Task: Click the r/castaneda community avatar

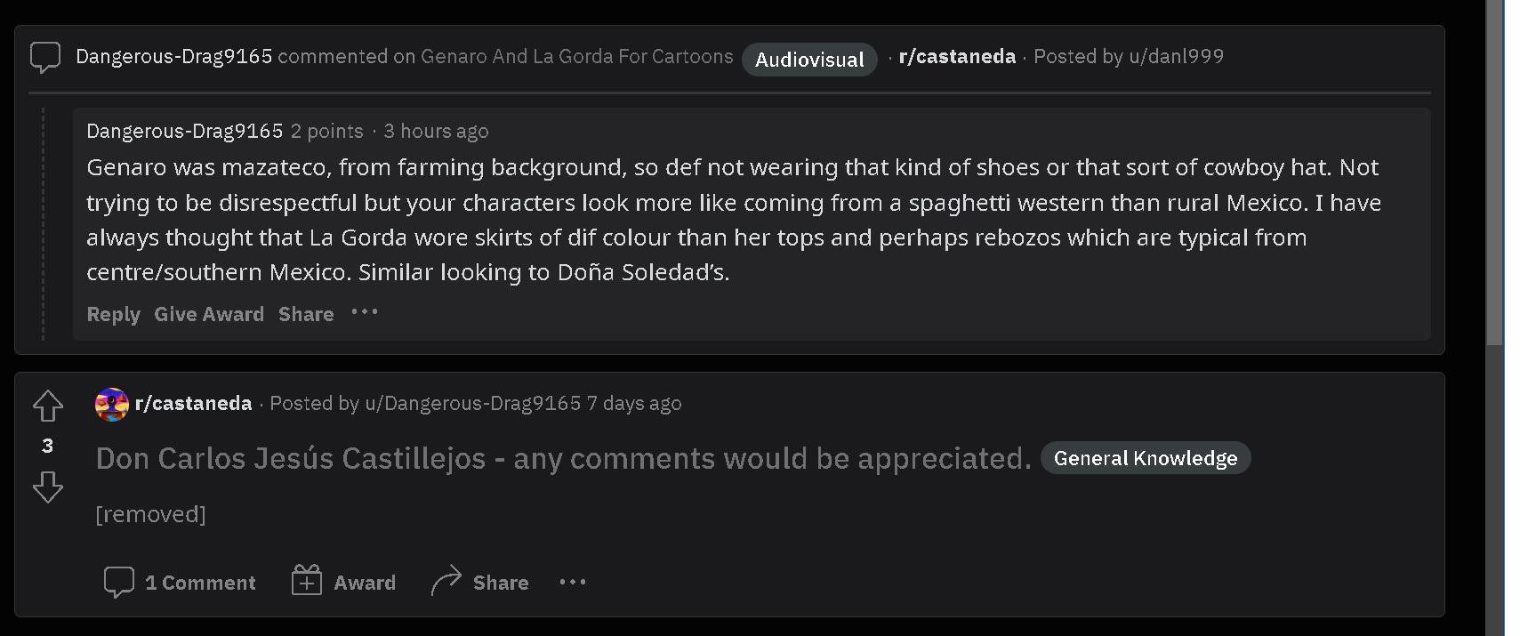Action: pyautogui.click(x=110, y=404)
